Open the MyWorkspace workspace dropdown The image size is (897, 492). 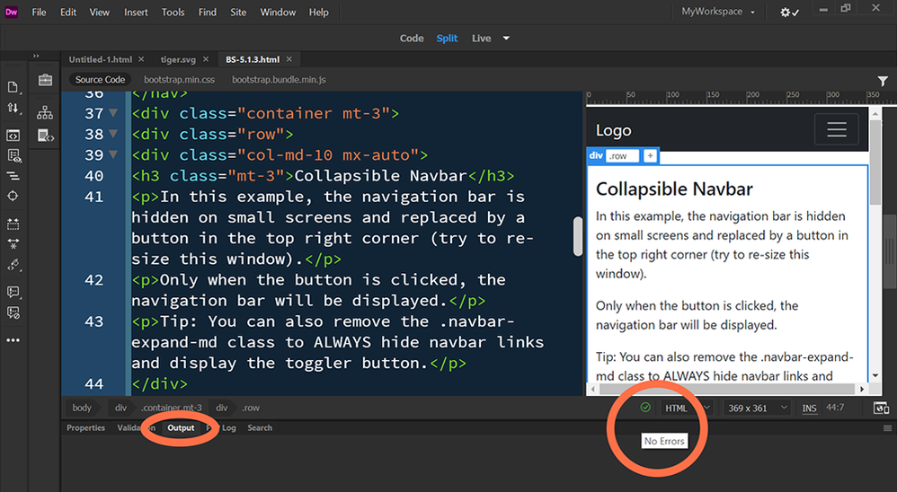718,12
